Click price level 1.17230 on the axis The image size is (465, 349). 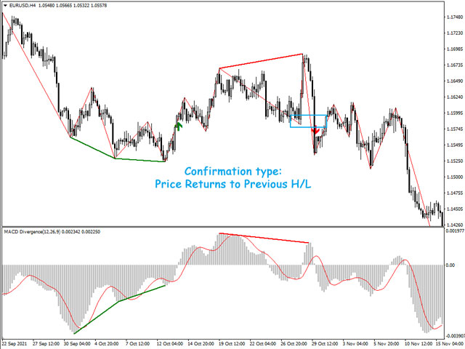pos(455,33)
